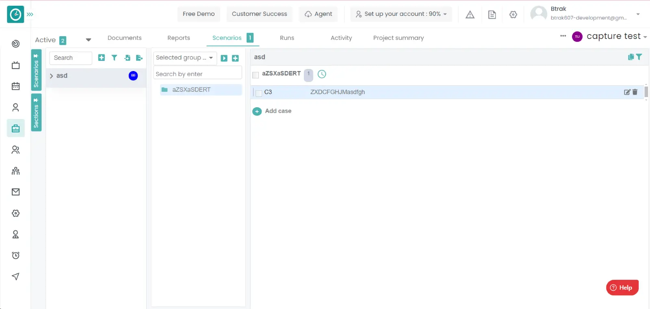Screen dimensions: 650x309
Task: Click the Add case link
Action: pyautogui.click(x=278, y=111)
